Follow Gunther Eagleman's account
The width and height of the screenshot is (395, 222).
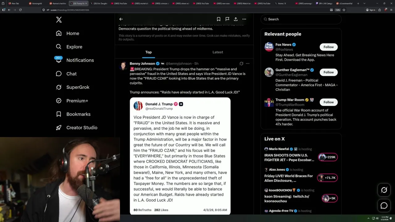click(329, 72)
